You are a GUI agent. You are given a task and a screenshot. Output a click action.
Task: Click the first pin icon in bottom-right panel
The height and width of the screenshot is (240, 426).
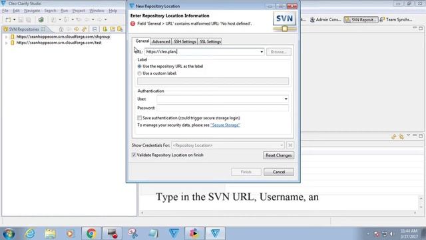pyautogui.click(x=393, y=137)
